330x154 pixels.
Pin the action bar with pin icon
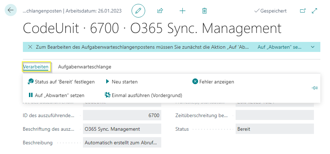pos(314,88)
